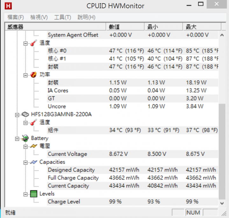Click the 18.19 W maximum package power value
229x218 pixels.
pos(196,83)
